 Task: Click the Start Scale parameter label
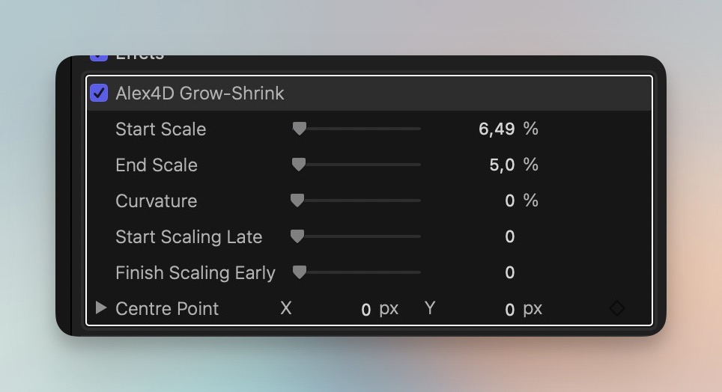(x=160, y=129)
